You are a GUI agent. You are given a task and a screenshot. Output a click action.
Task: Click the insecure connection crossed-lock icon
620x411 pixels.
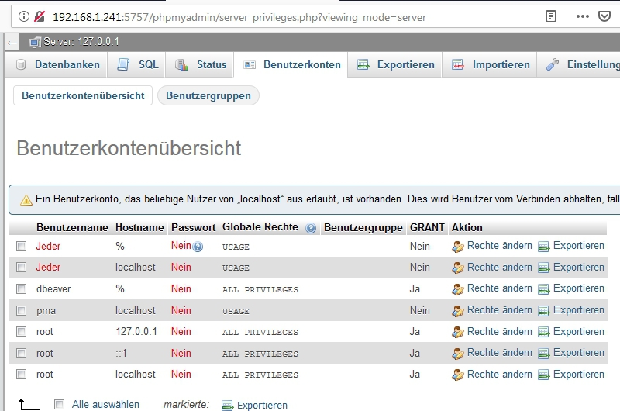[x=40, y=16]
